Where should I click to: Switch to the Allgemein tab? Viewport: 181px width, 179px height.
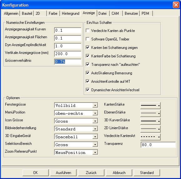pos(11,13)
